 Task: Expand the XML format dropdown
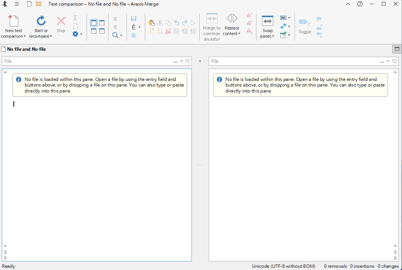[289, 18]
